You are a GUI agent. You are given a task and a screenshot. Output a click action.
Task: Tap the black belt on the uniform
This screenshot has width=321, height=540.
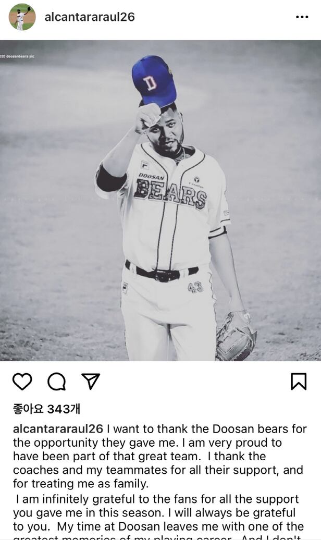pyautogui.click(x=161, y=272)
